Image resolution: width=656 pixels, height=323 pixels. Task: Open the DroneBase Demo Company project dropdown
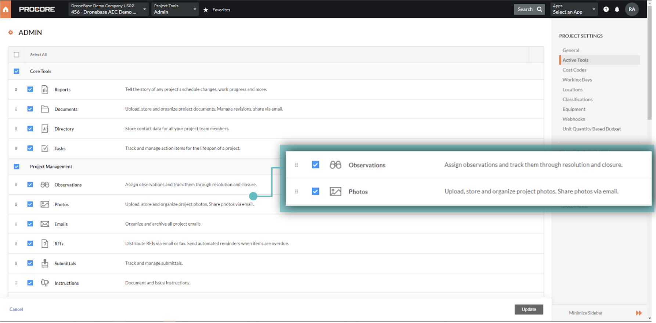click(108, 9)
